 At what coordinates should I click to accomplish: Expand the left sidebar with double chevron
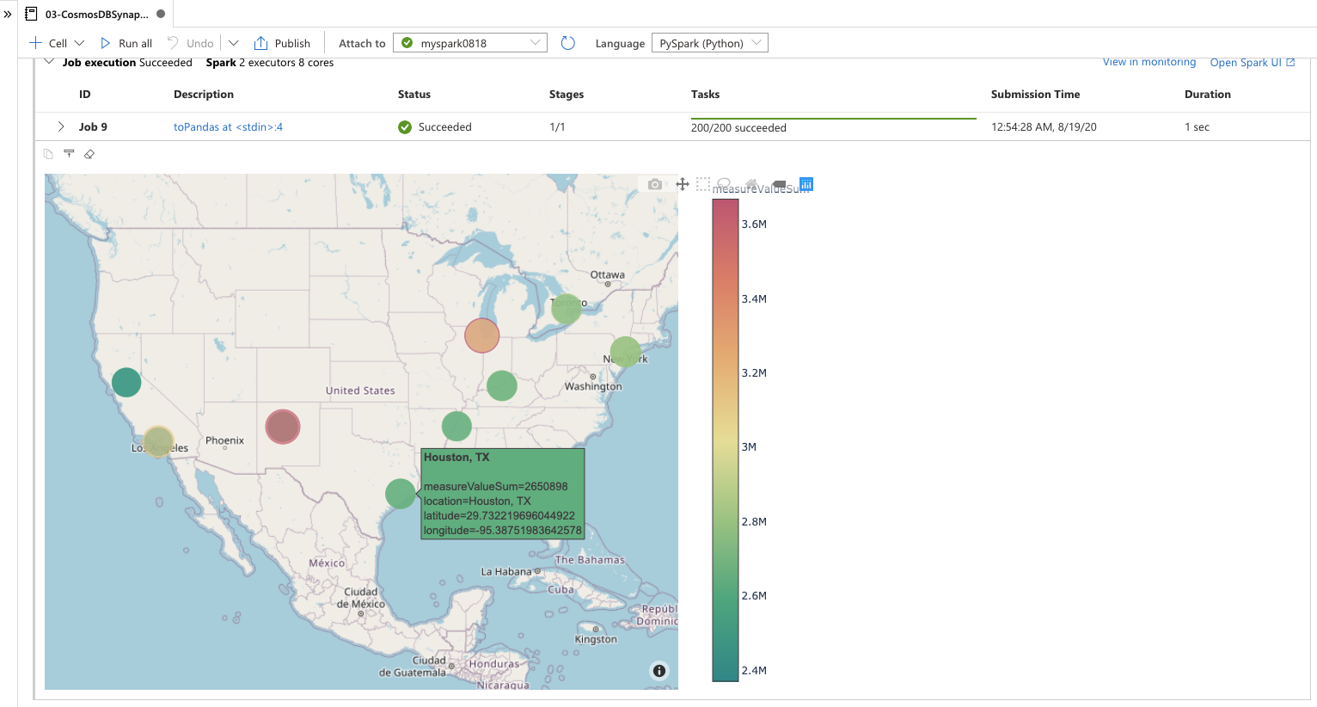coord(8,14)
